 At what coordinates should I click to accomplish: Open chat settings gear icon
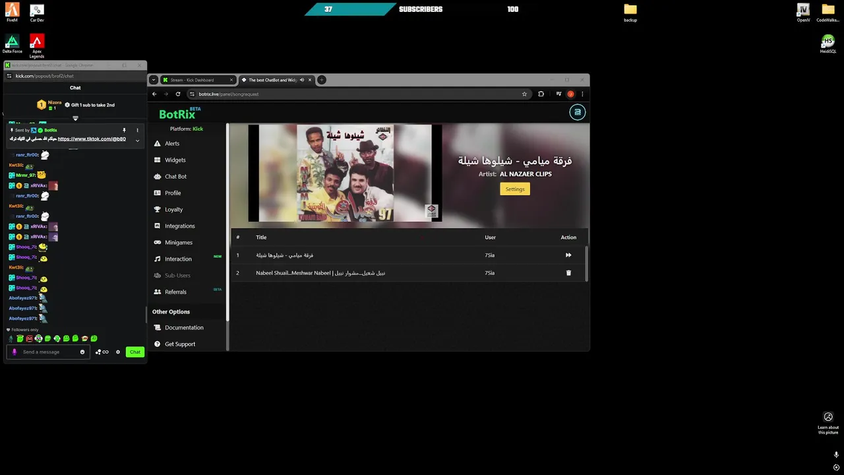click(118, 352)
